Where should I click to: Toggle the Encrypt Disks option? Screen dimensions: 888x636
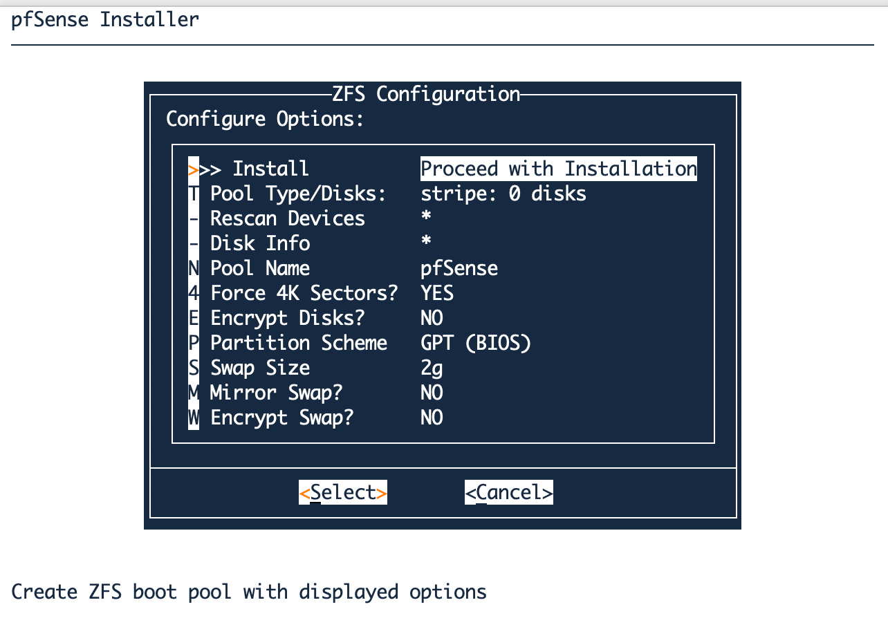click(x=315, y=318)
